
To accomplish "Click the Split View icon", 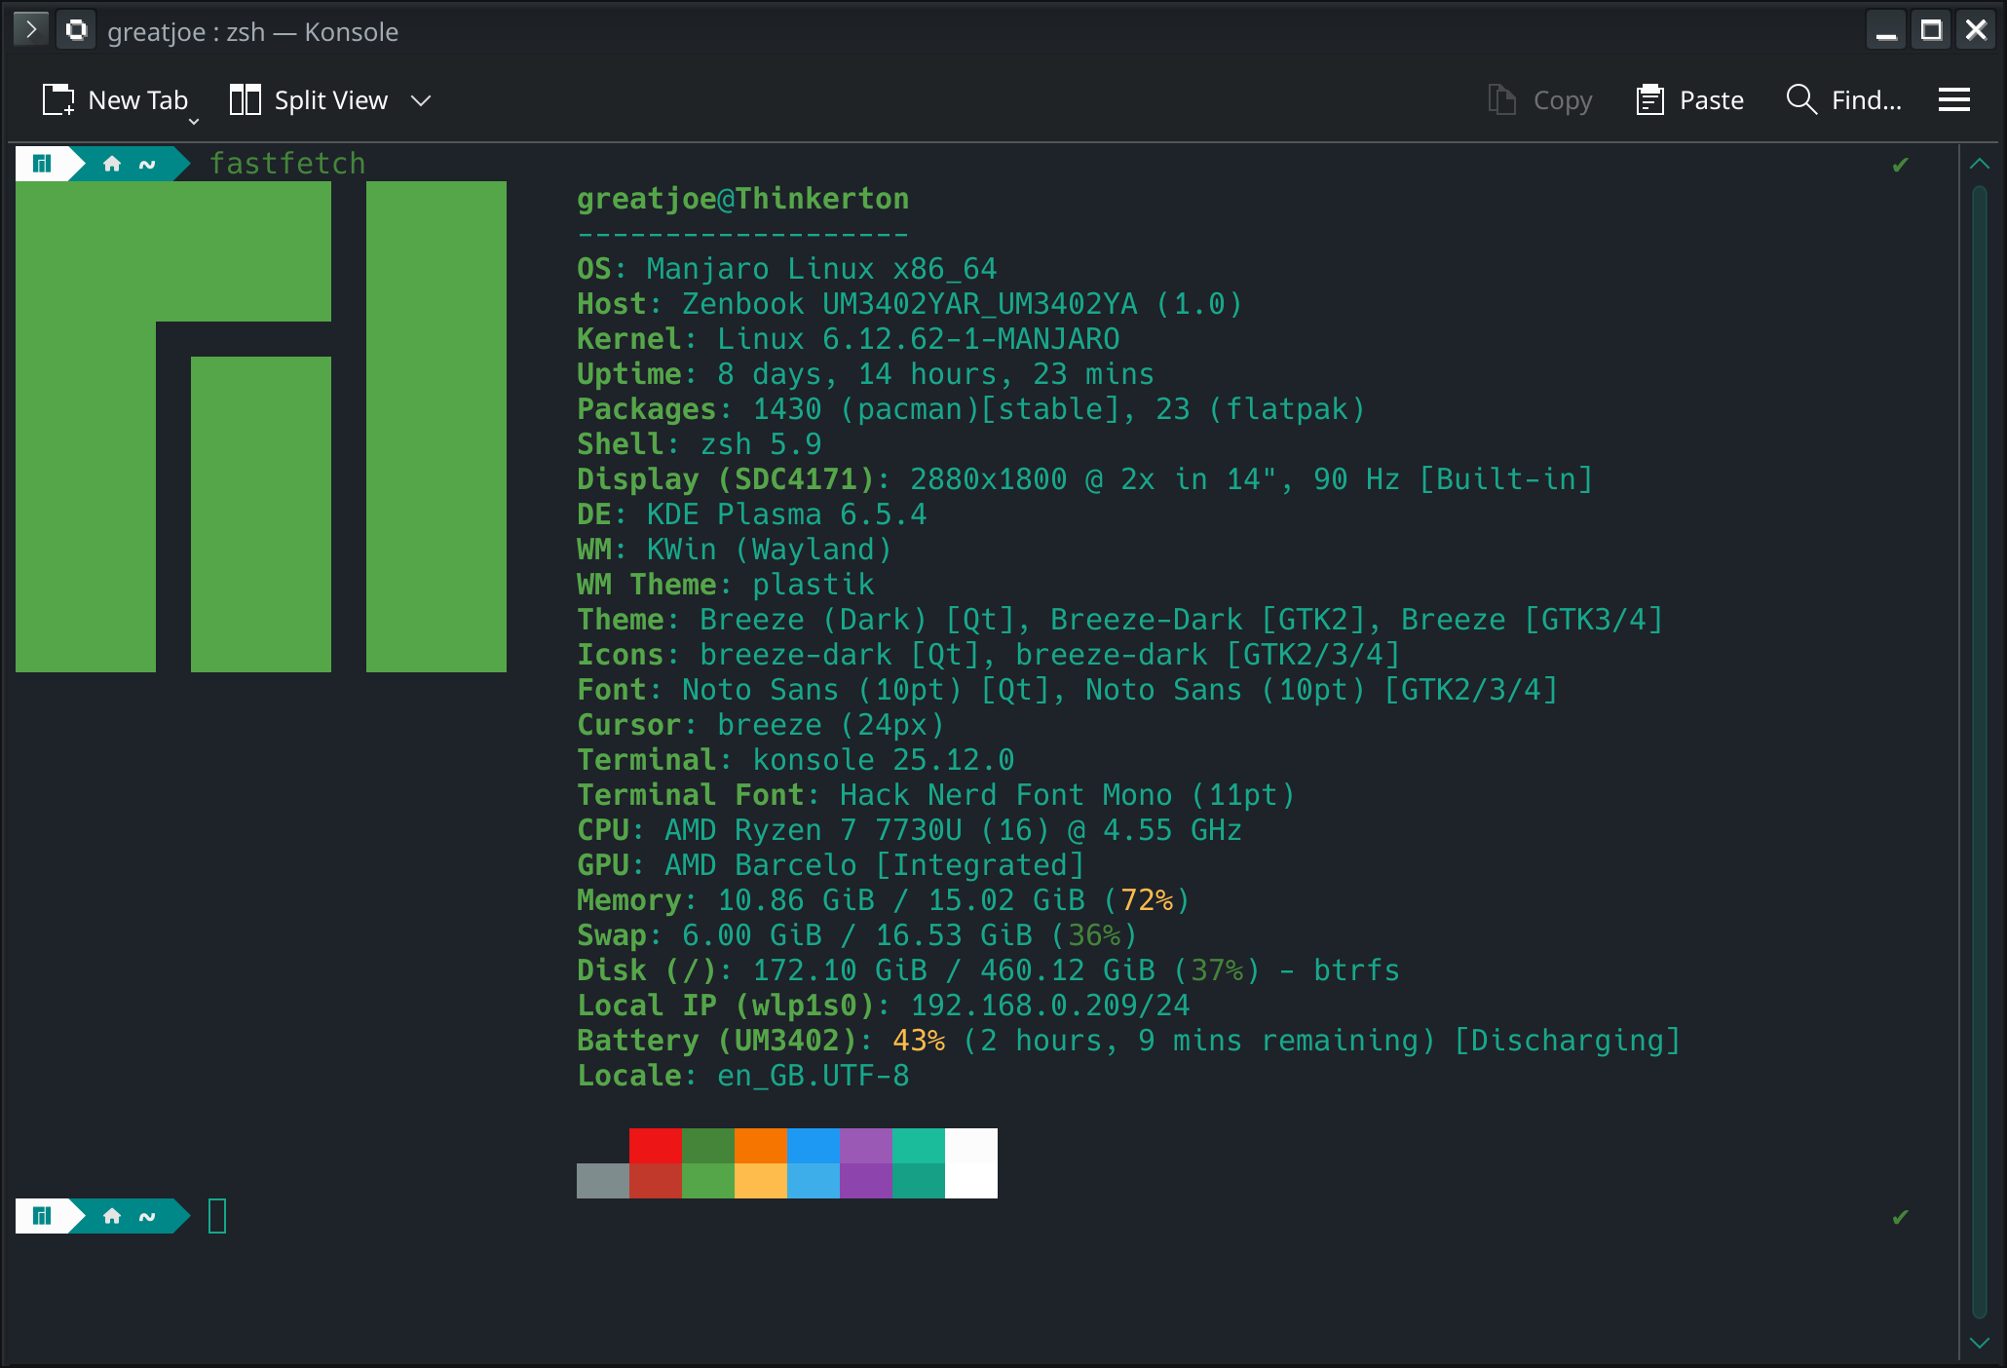I will (245, 100).
